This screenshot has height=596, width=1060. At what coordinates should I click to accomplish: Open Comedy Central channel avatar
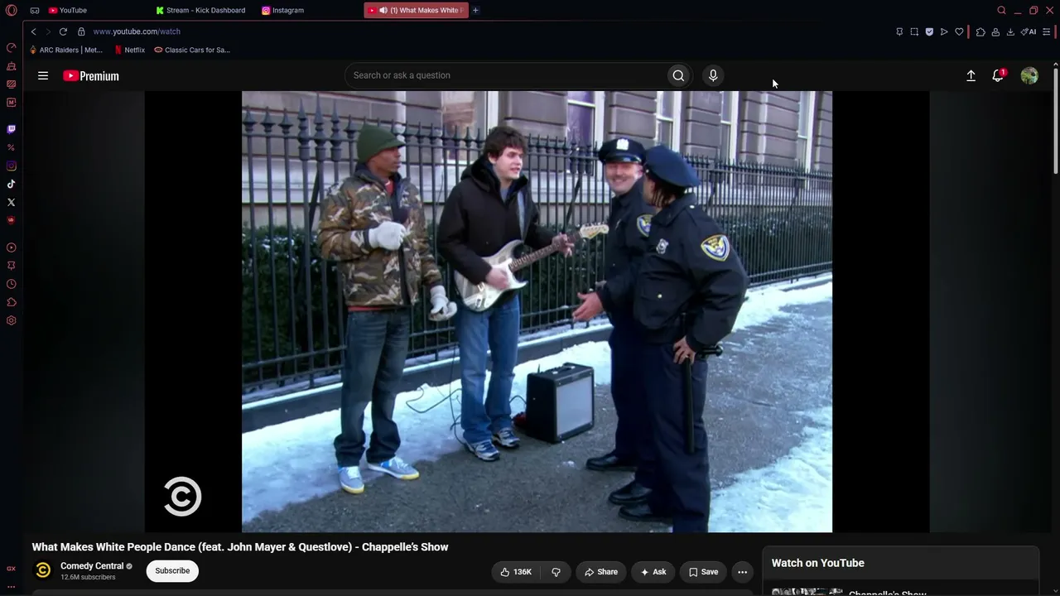(43, 570)
